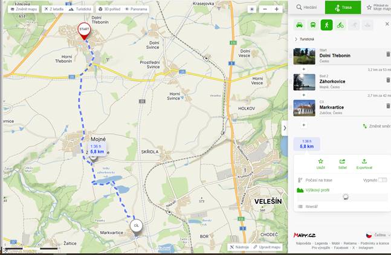Open the Hledání search tab

coord(307,7)
